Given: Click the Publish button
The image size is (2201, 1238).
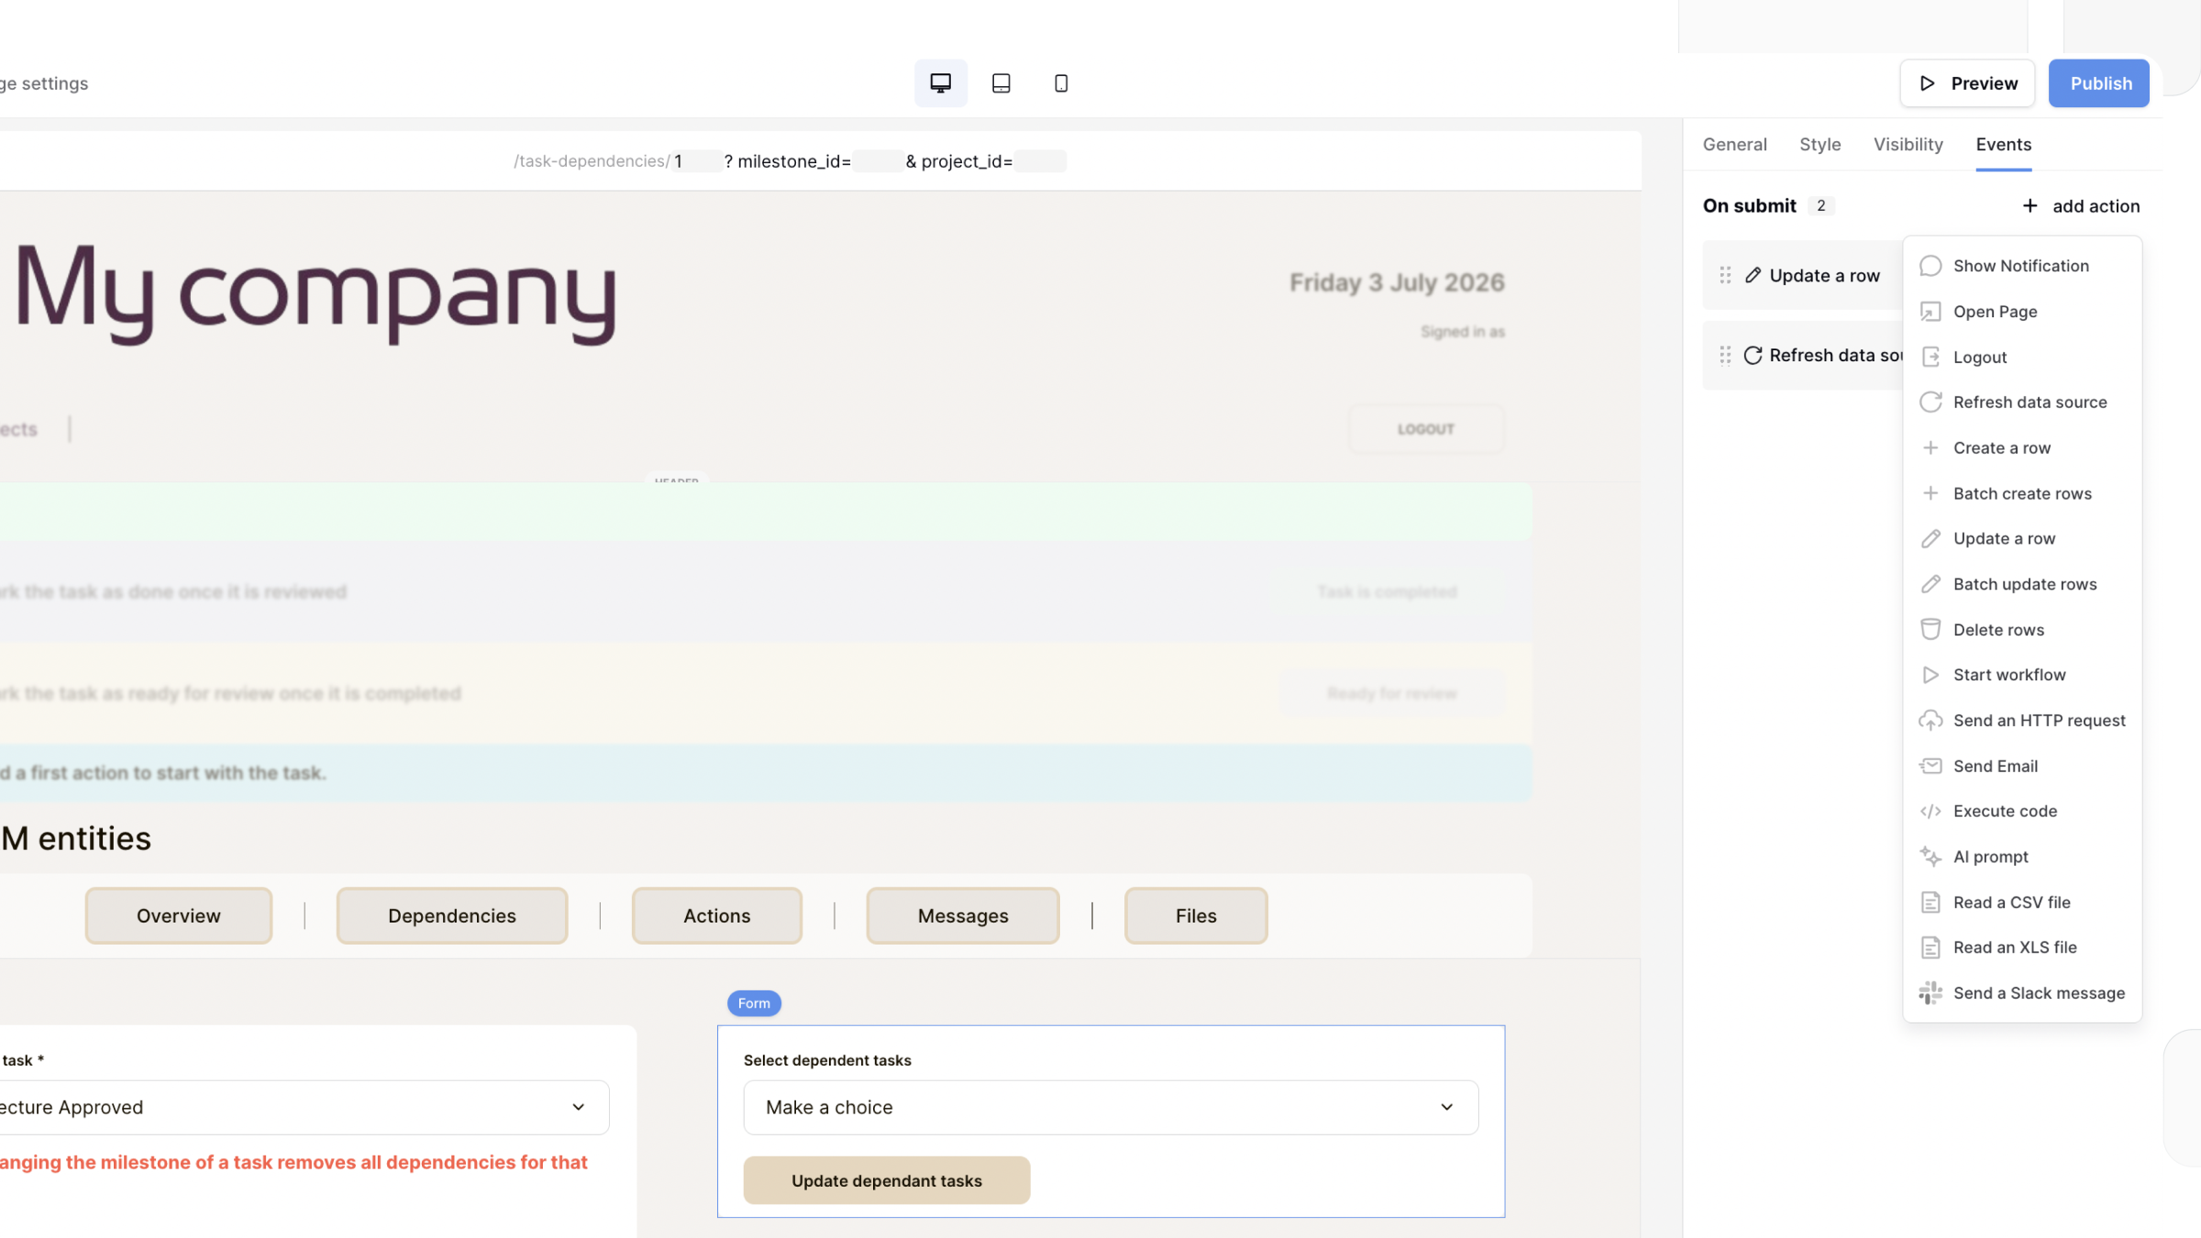Looking at the screenshot, I should [2099, 83].
